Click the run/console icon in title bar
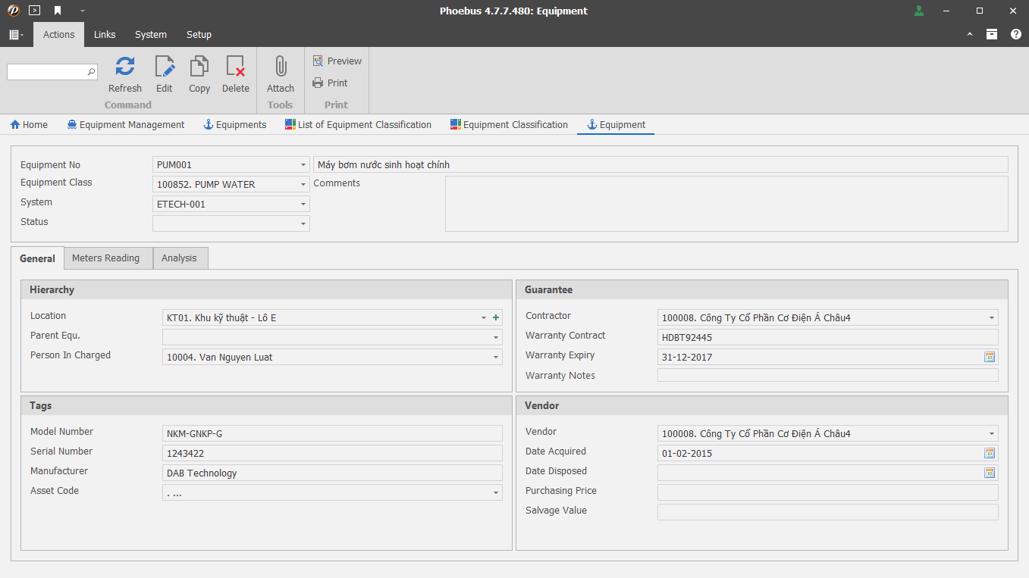1029x578 pixels. click(x=34, y=11)
